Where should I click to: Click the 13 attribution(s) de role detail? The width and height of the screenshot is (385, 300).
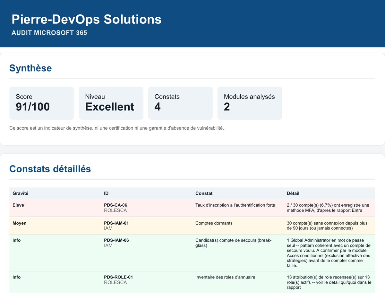tap(329, 282)
